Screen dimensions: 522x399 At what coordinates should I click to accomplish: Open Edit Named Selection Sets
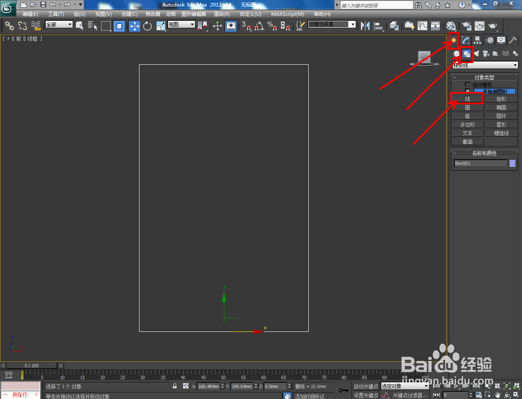coord(300,26)
